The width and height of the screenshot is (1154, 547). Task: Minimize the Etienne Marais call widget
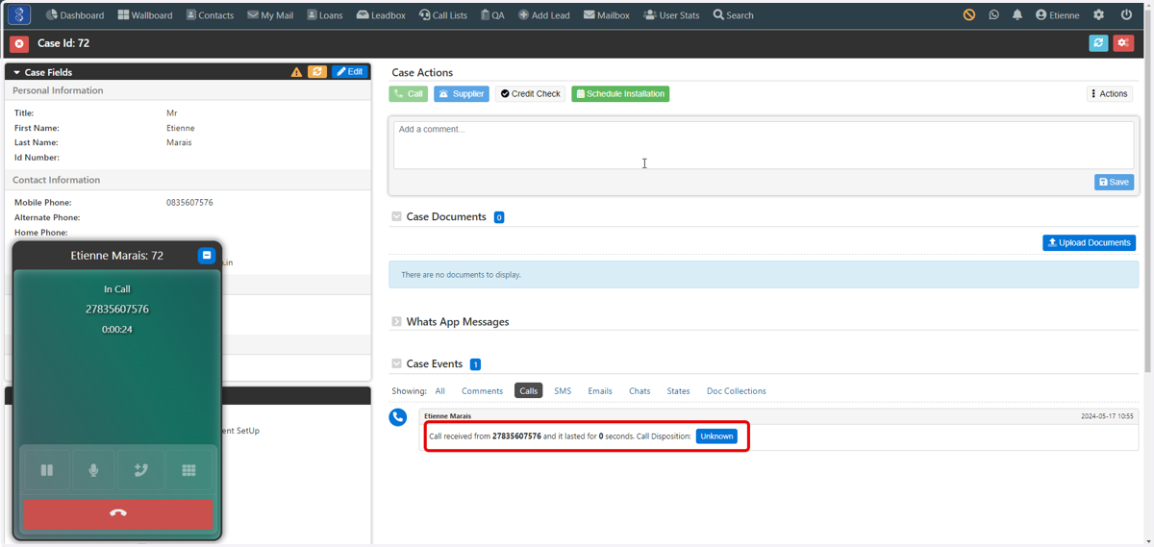point(206,256)
